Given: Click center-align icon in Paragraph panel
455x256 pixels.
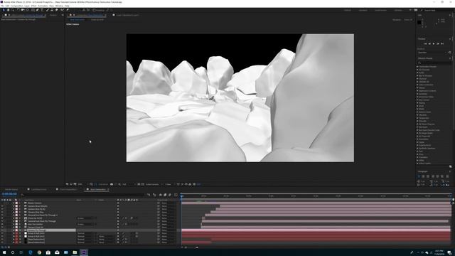Looking at the screenshot, I should (x=423, y=176).
